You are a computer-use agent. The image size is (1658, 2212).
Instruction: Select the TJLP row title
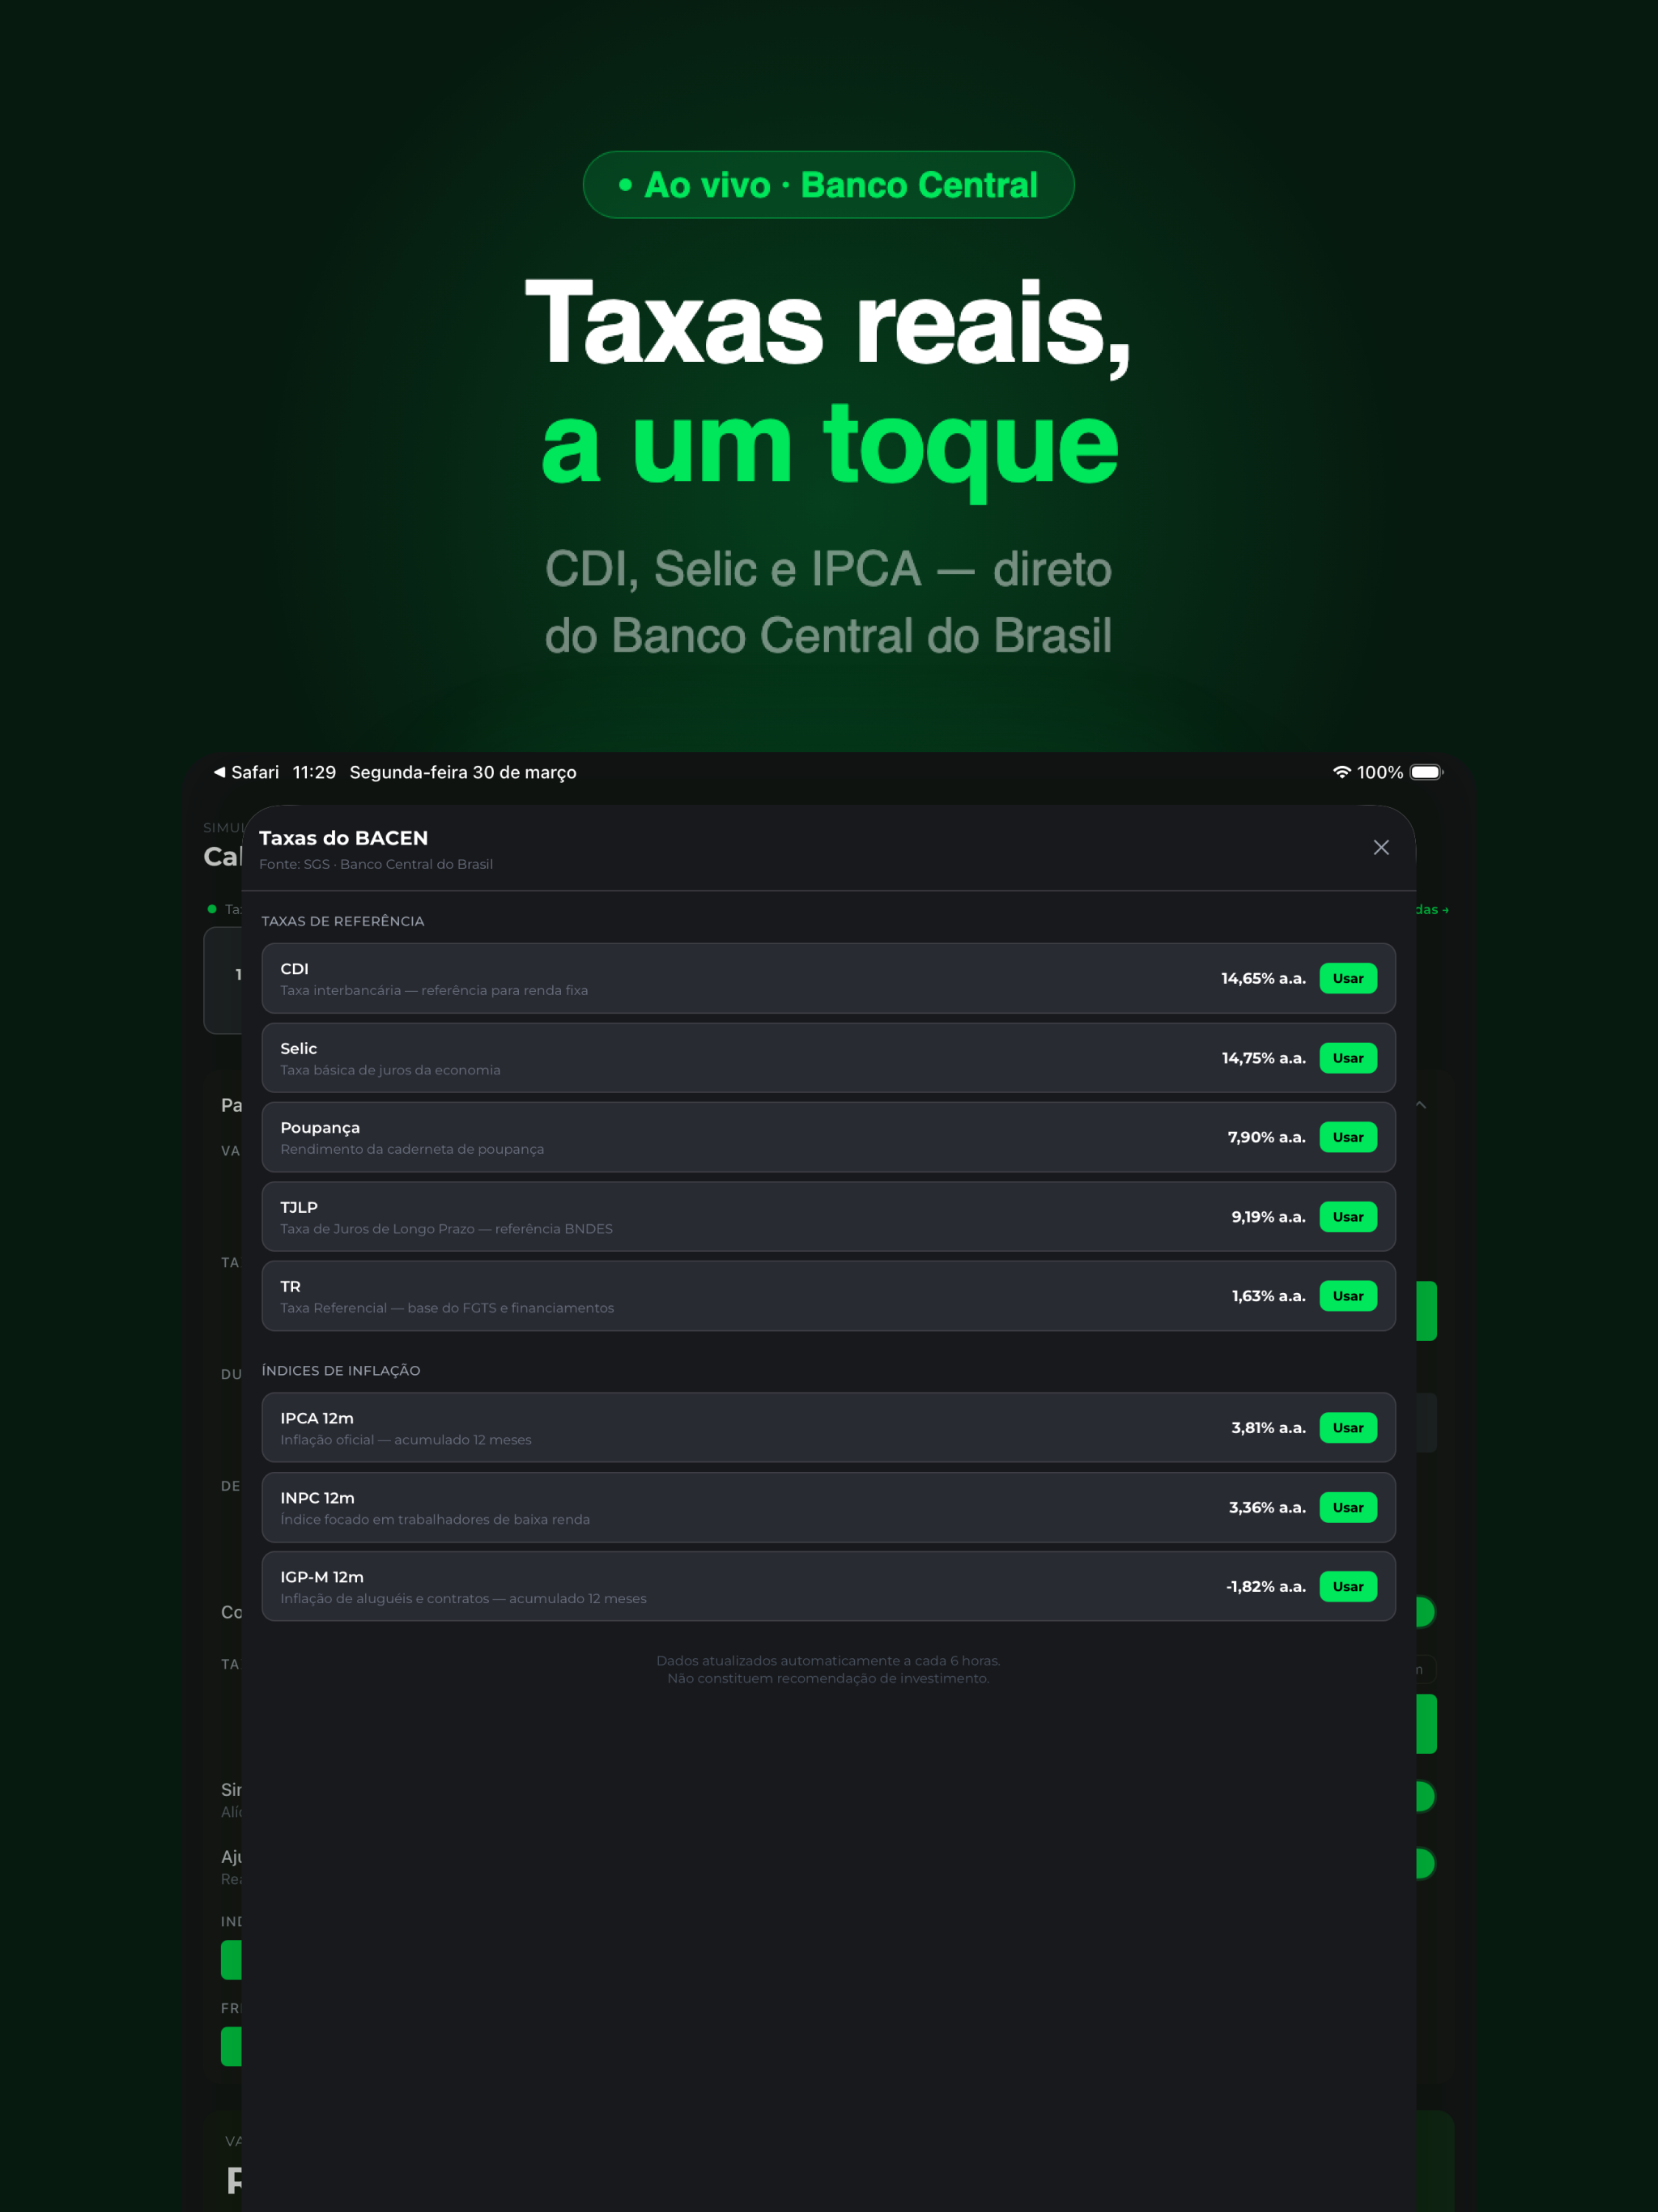(x=299, y=1207)
